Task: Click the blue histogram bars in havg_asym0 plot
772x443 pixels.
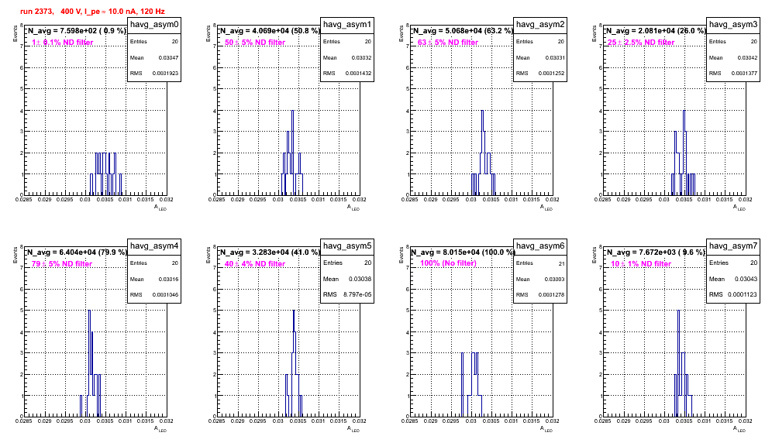Action: 106,173
